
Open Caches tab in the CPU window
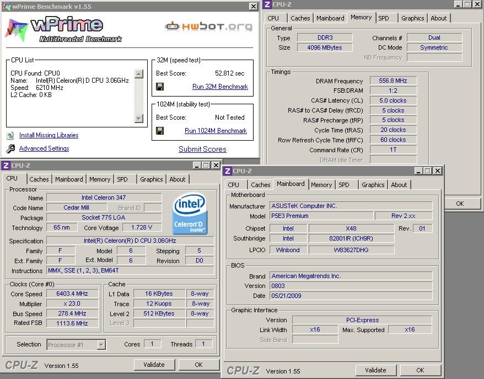coord(39,179)
